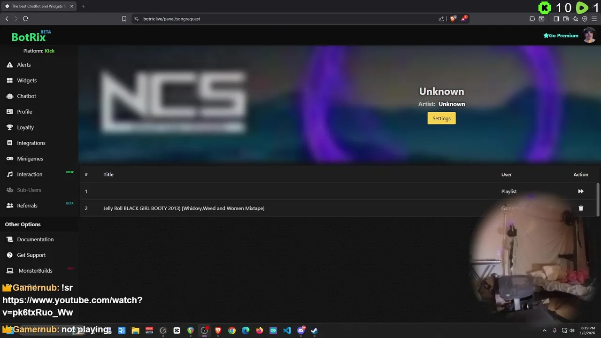The width and height of the screenshot is (601, 338).
Task: Launch Microsoft Edge from taskbar
Action: (x=246, y=330)
